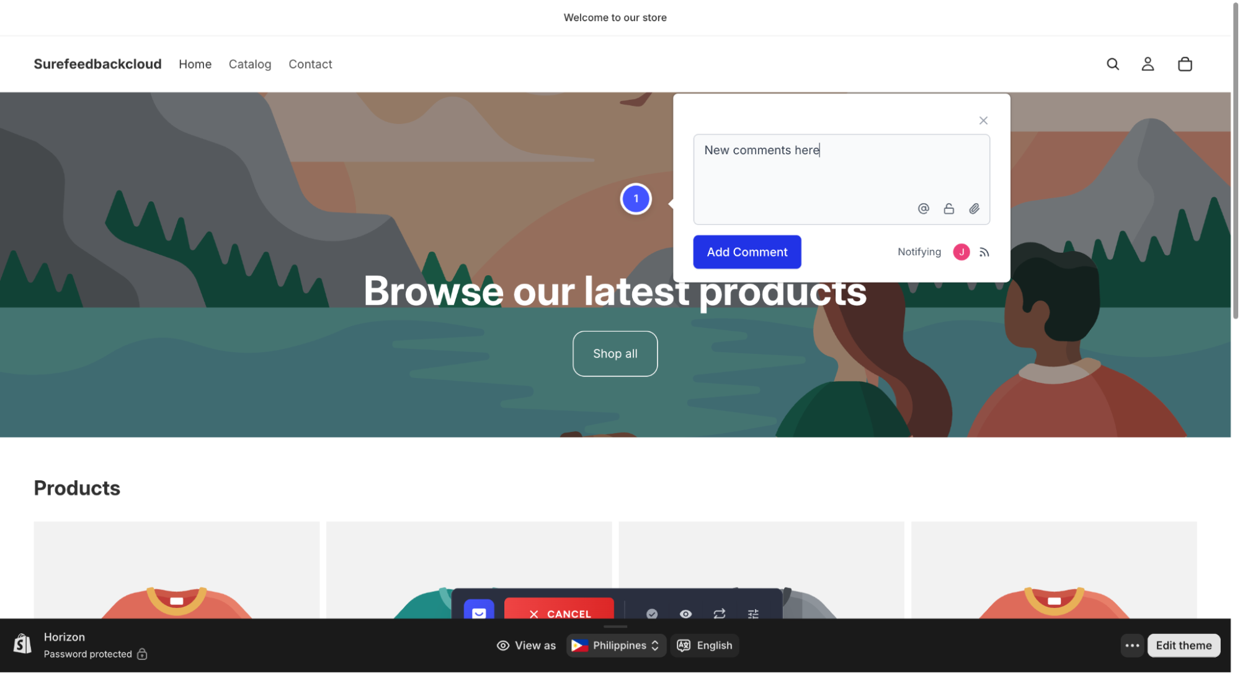Screen dimensions: 1240x673
Task: Click the repeat arrows icon in feedback toolbar
Action: pos(720,614)
